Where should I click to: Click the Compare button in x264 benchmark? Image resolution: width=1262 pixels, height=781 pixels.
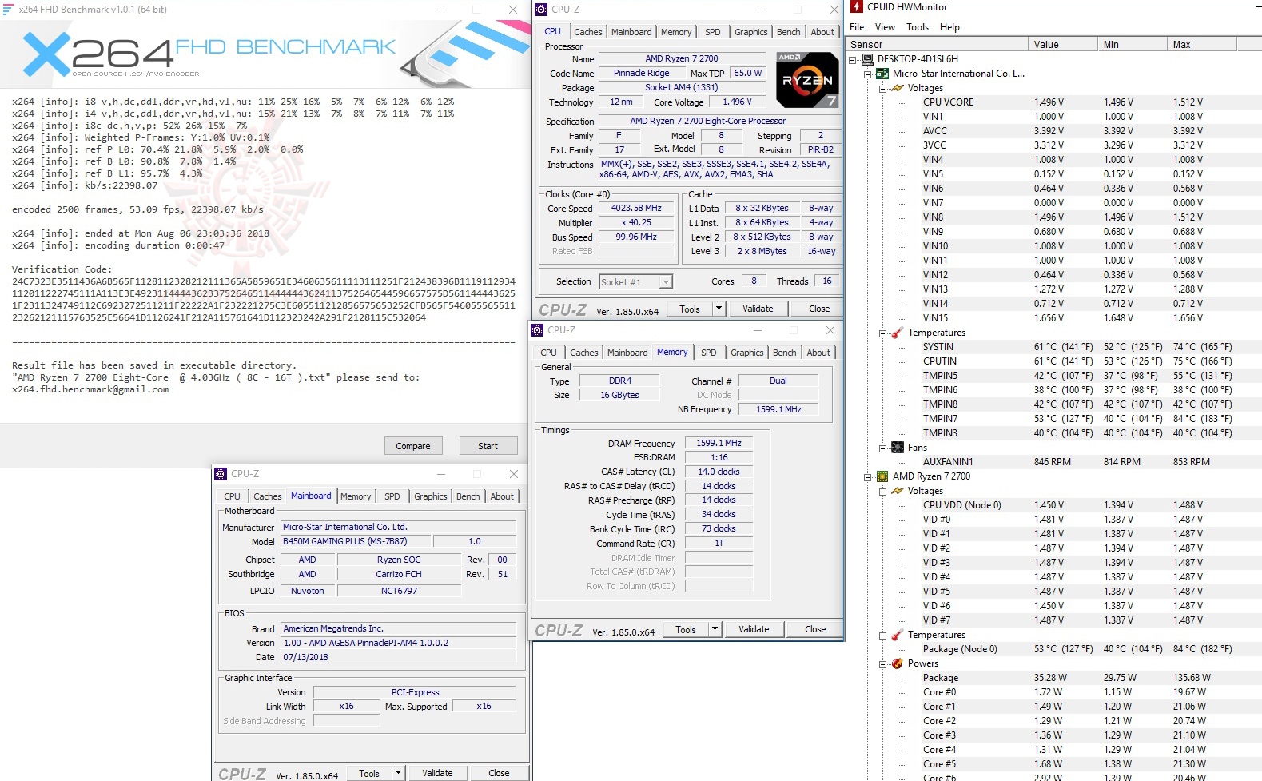413,446
